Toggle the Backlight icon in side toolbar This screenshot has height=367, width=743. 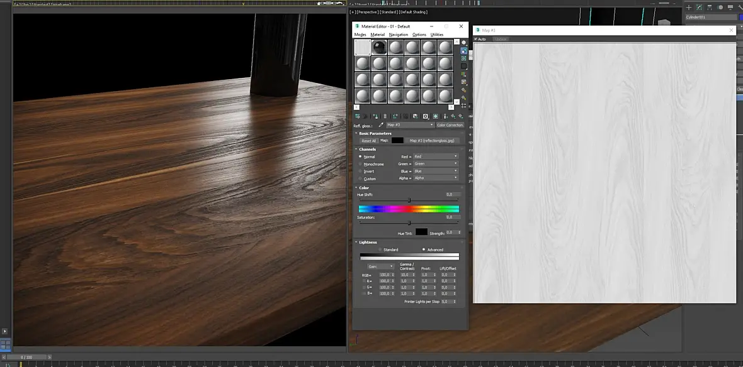(x=464, y=50)
